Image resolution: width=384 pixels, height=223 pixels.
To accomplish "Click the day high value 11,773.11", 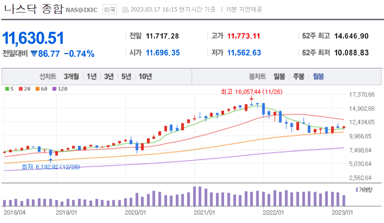I will (243, 36).
